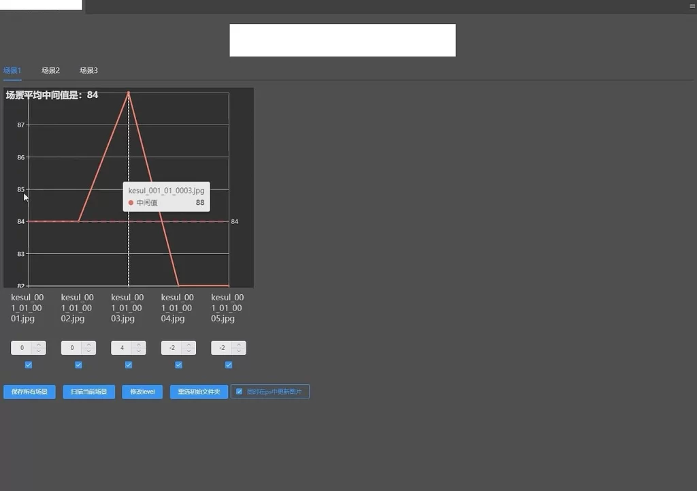Click the value field showing 4

click(x=122, y=348)
